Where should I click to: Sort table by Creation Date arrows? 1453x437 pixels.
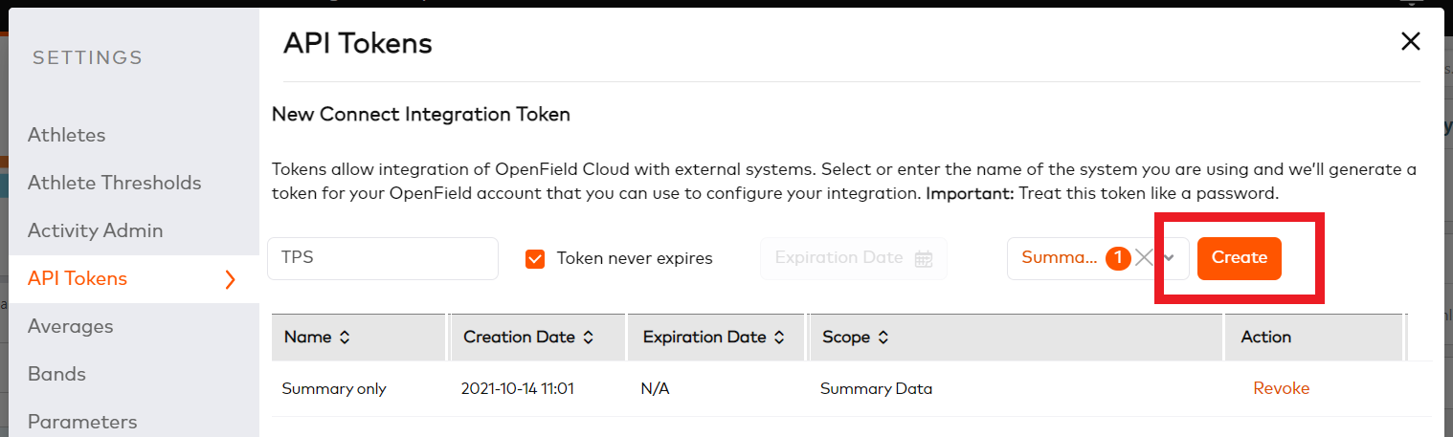[x=588, y=338]
